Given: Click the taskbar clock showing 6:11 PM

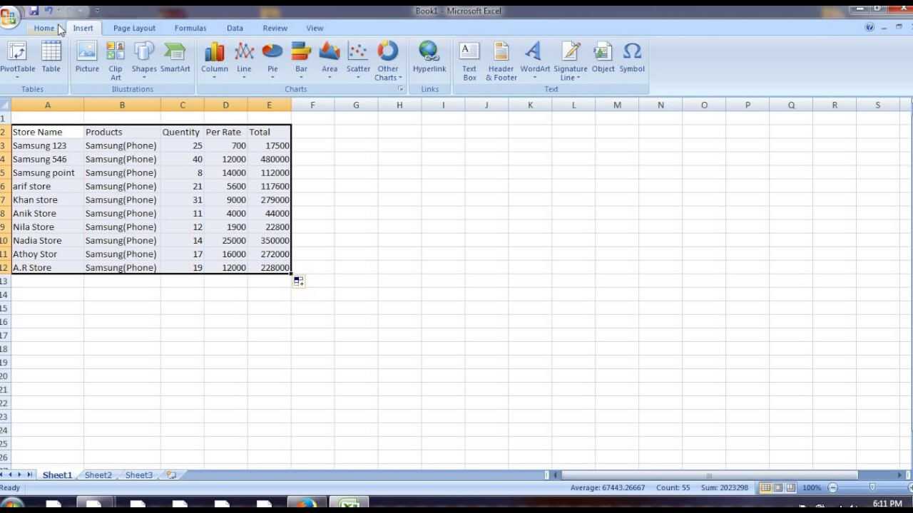Looking at the screenshot, I should pyautogui.click(x=887, y=504).
